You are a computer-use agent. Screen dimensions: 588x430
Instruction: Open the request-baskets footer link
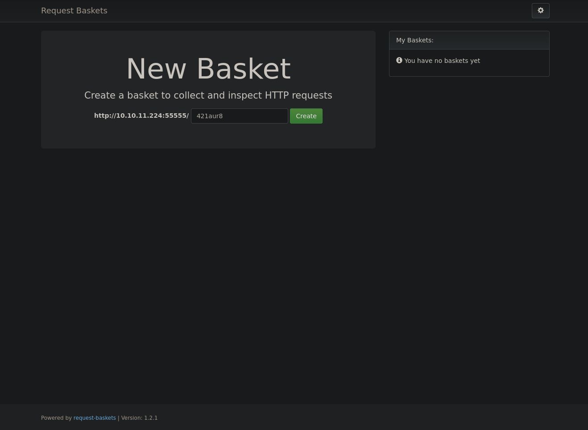[x=95, y=418]
